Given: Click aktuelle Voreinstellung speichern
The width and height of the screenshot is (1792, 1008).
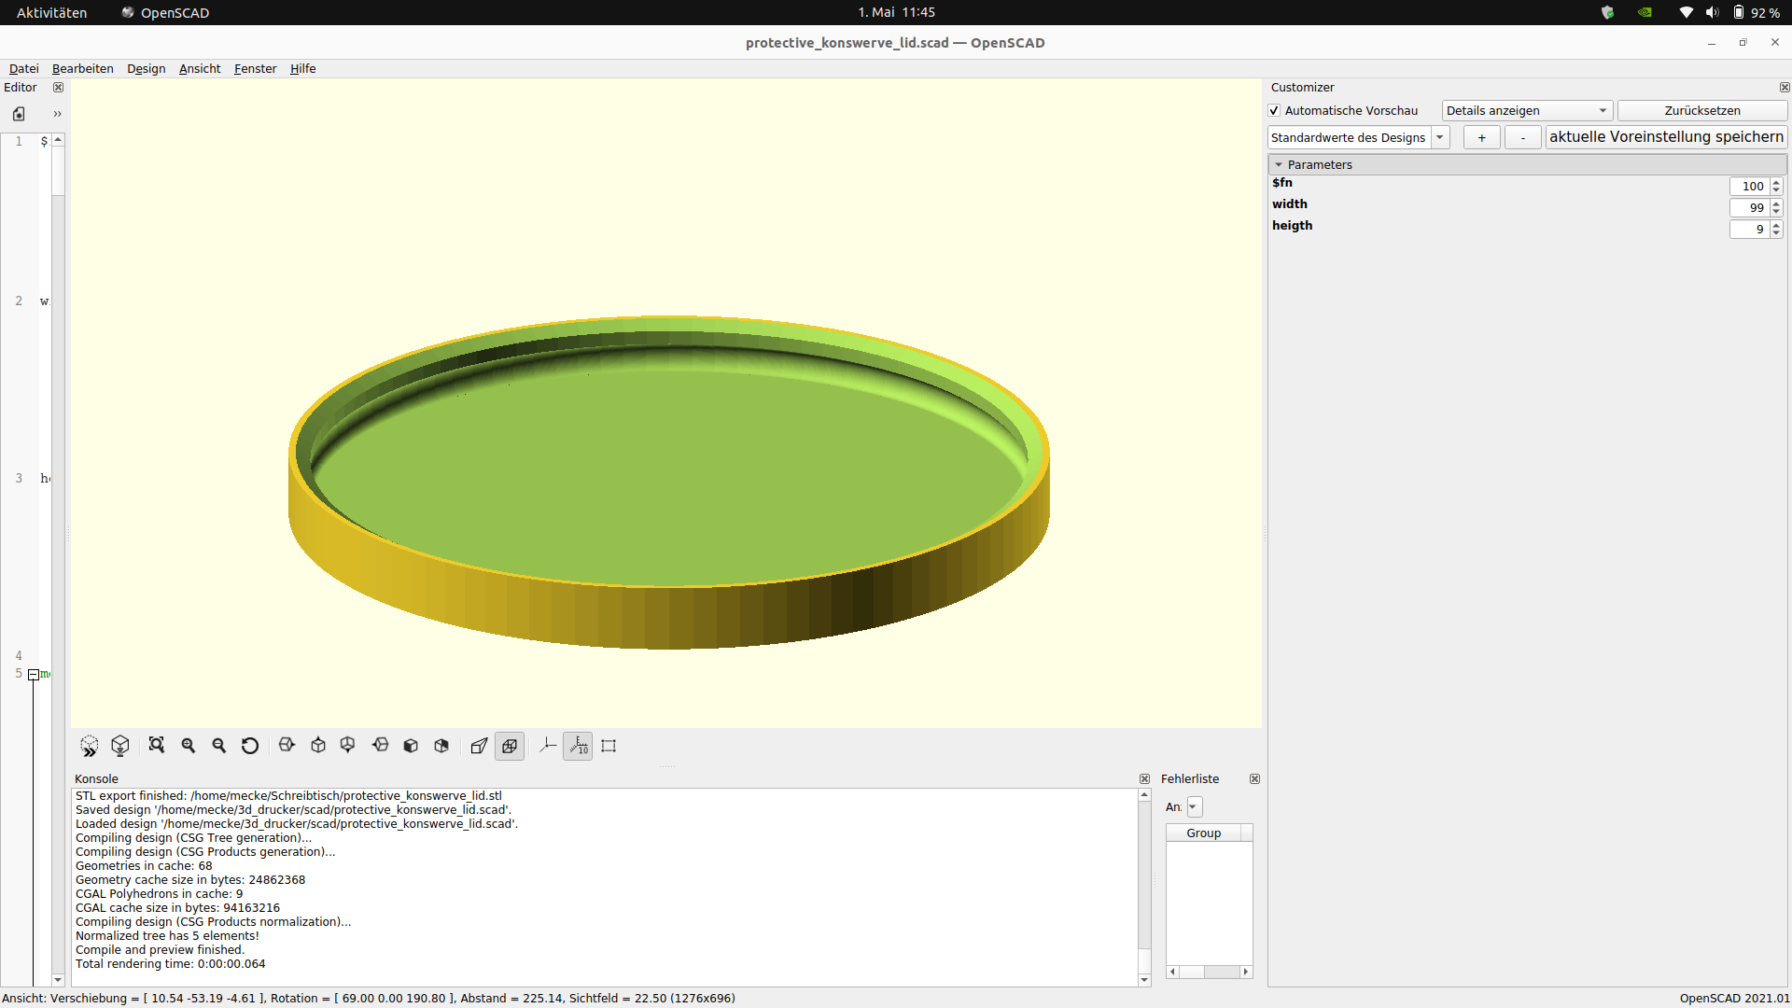Looking at the screenshot, I should [1667, 136].
